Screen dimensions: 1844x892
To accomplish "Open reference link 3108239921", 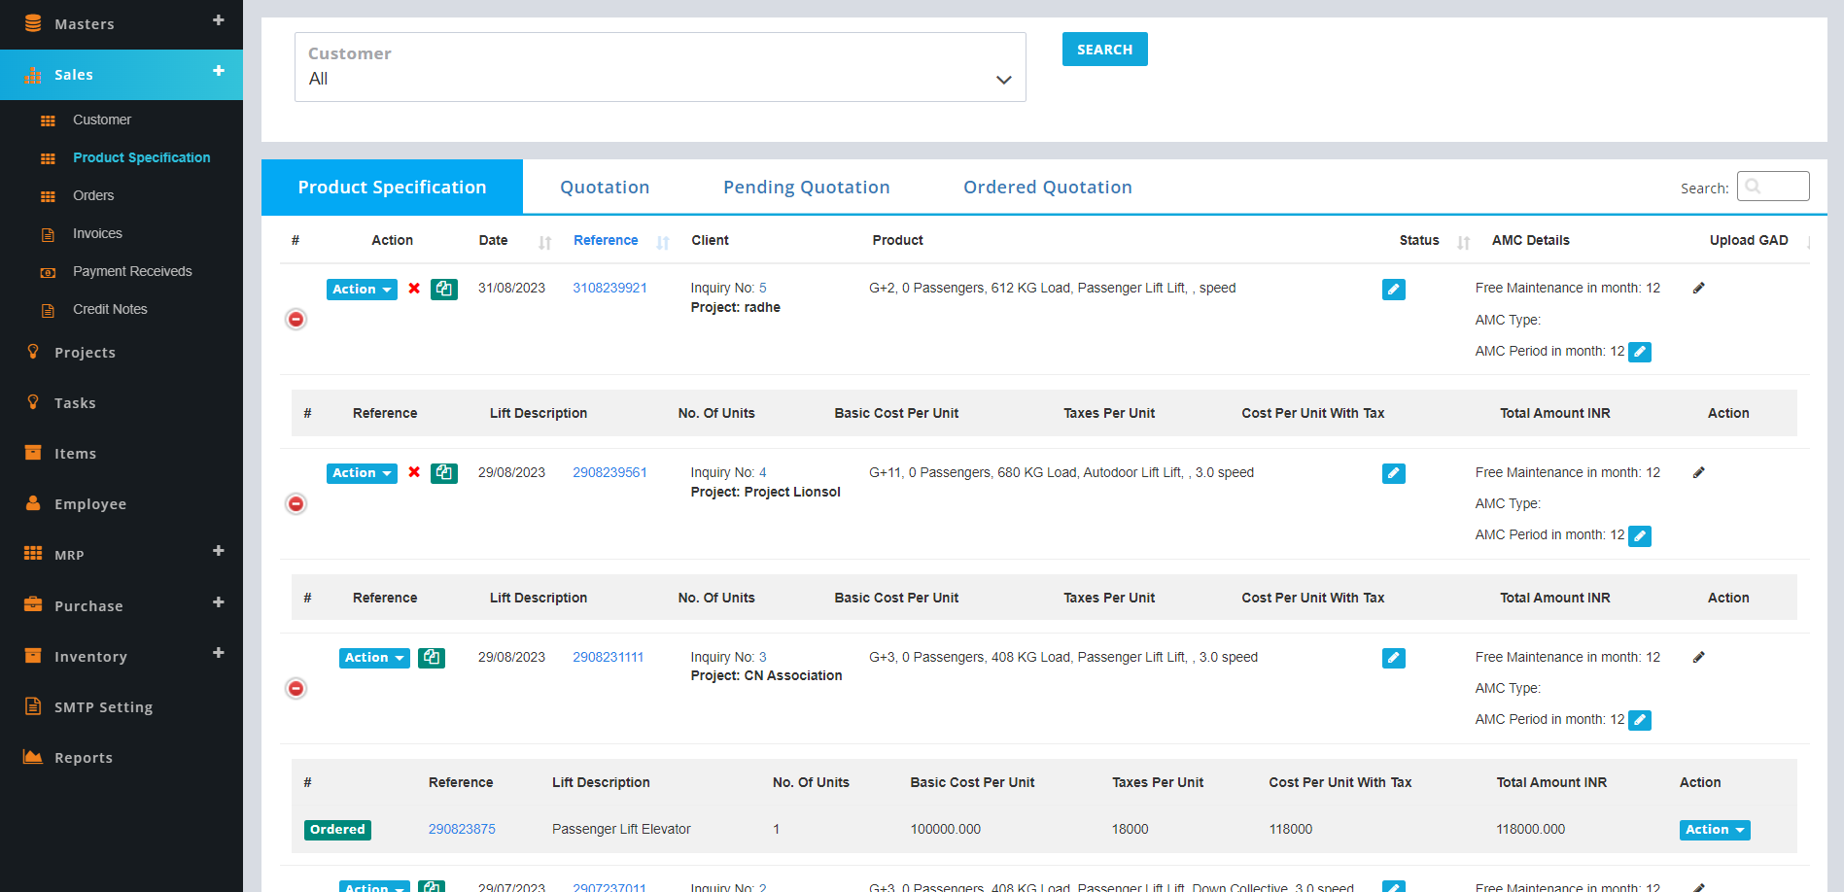I will tap(609, 288).
